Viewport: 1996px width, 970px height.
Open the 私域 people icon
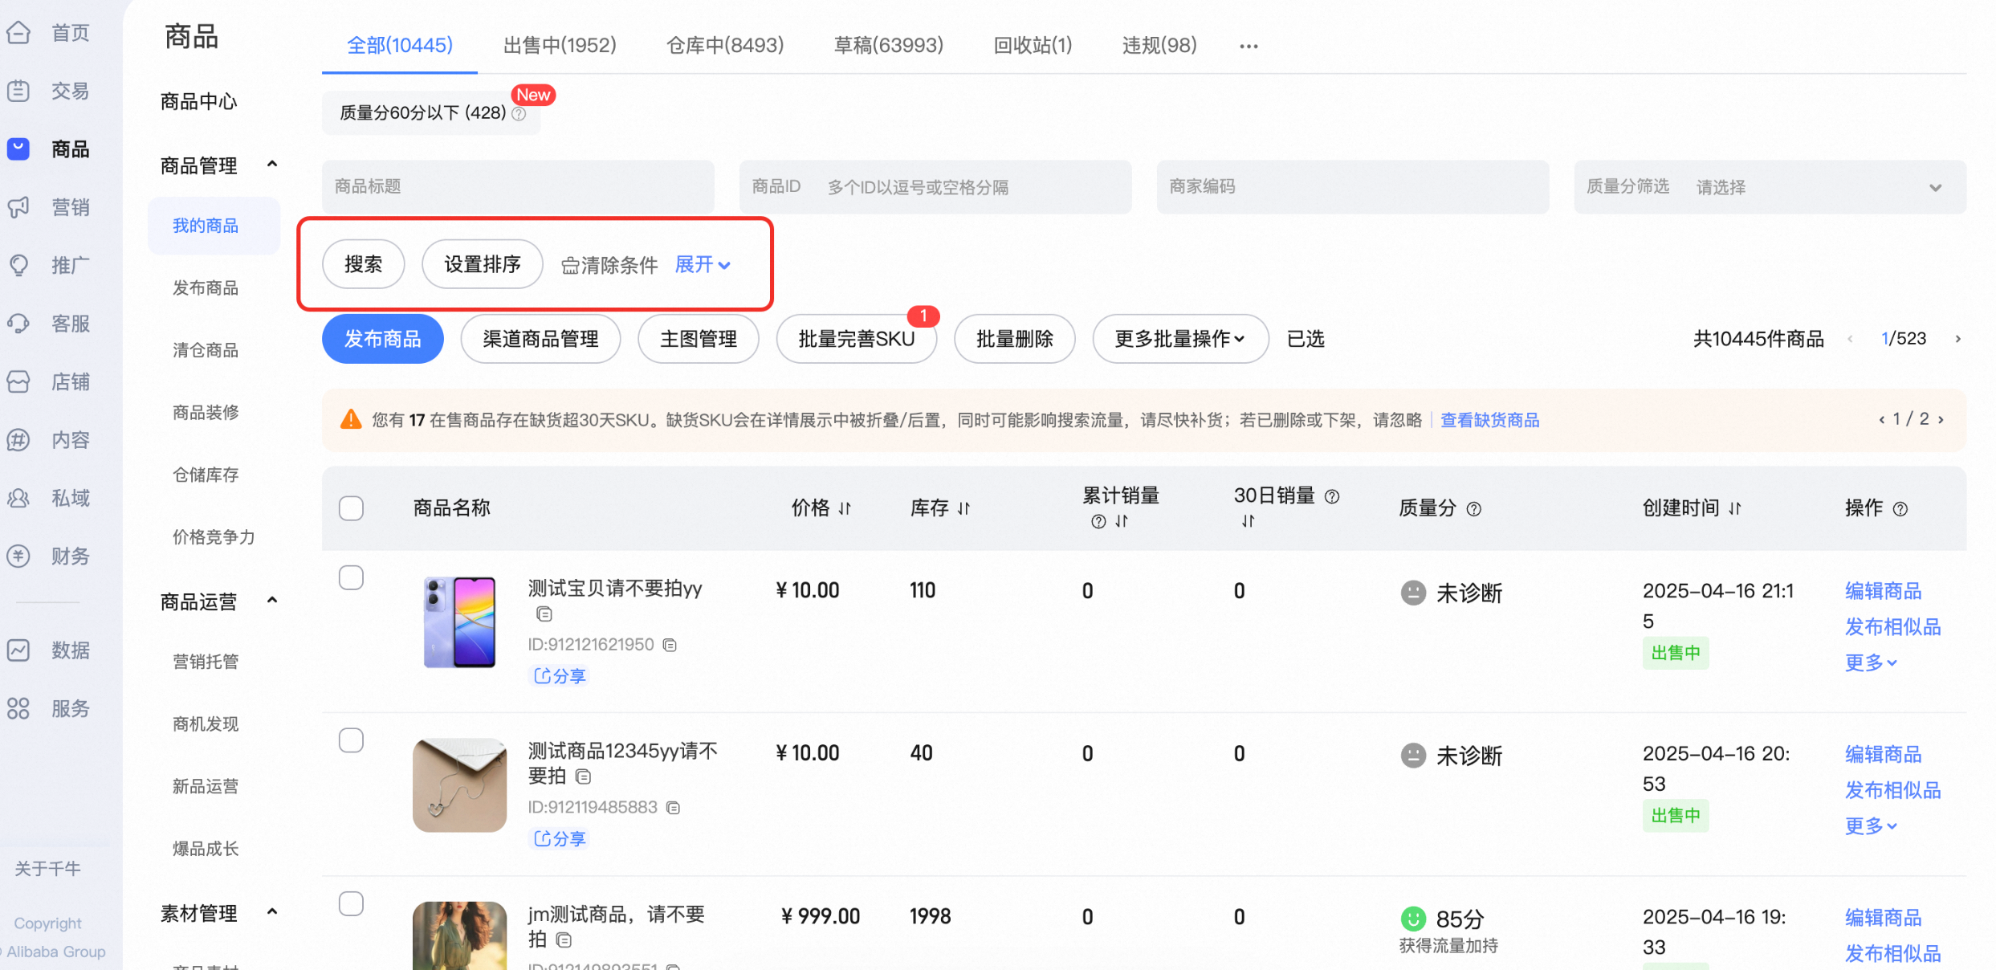[x=18, y=498]
